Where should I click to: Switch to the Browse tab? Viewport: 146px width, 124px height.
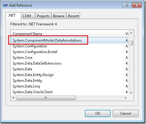(x=59, y=16)
